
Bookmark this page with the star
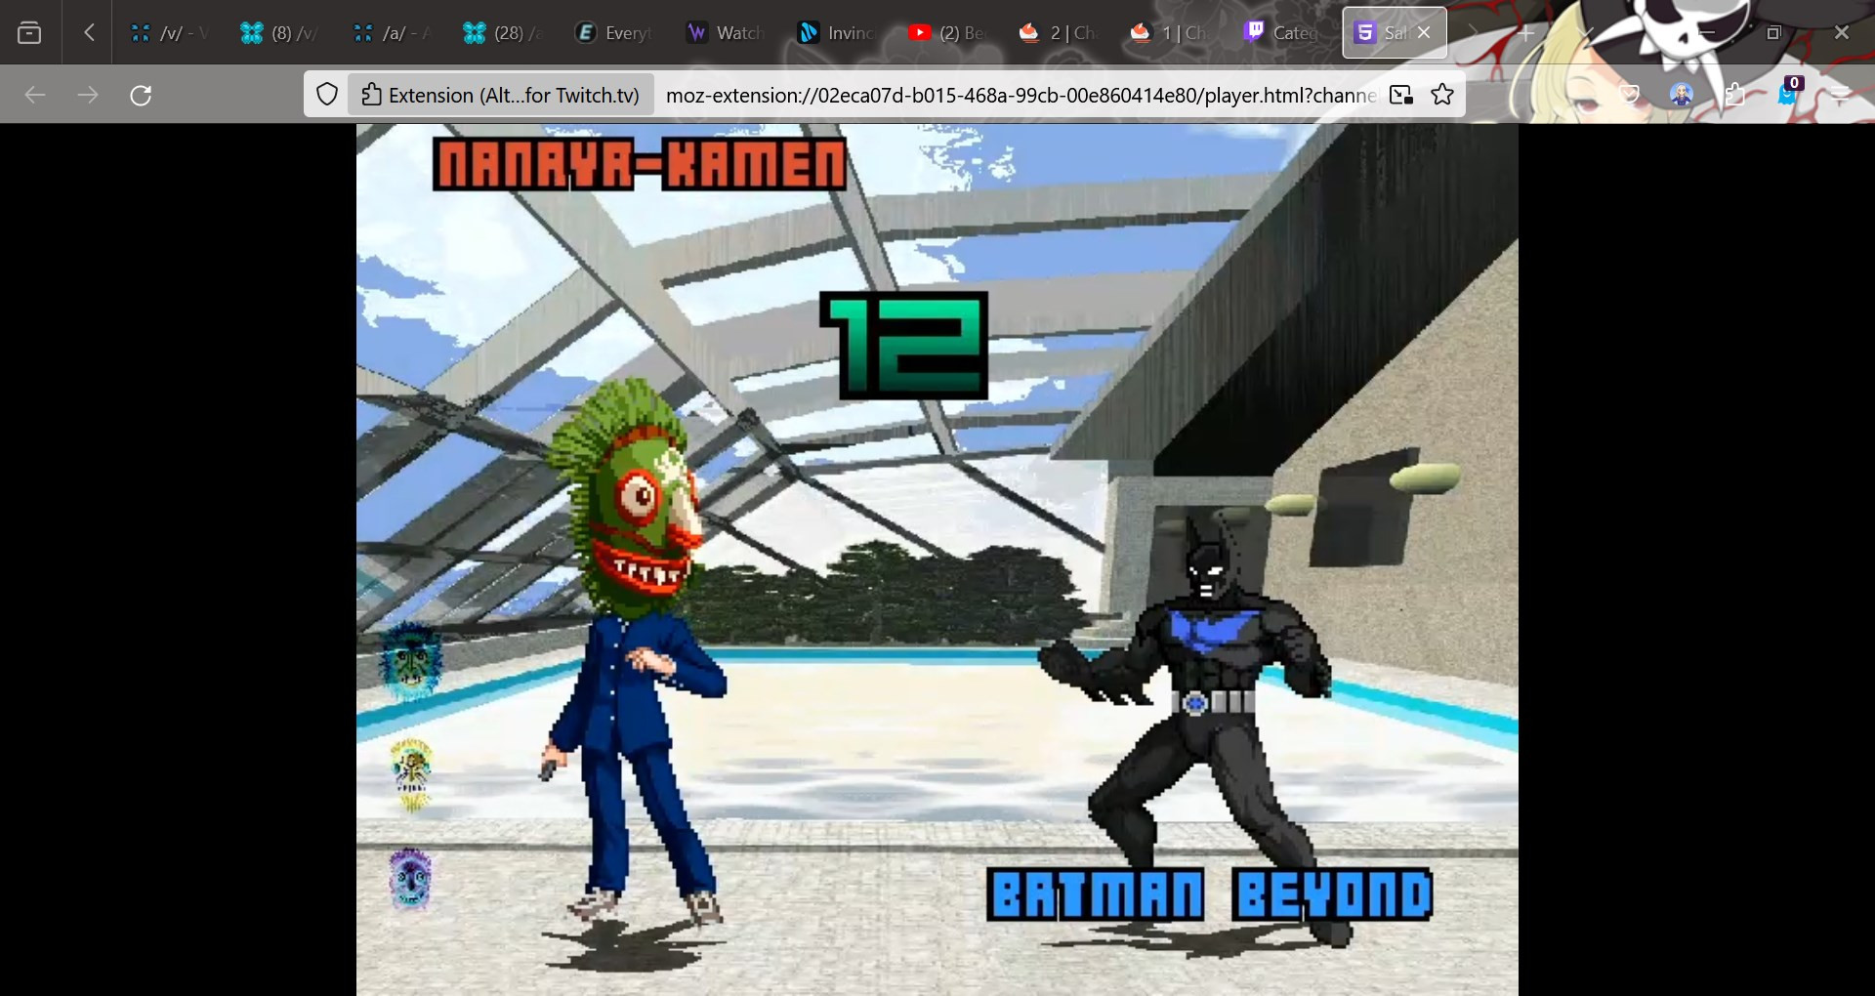1442,95
